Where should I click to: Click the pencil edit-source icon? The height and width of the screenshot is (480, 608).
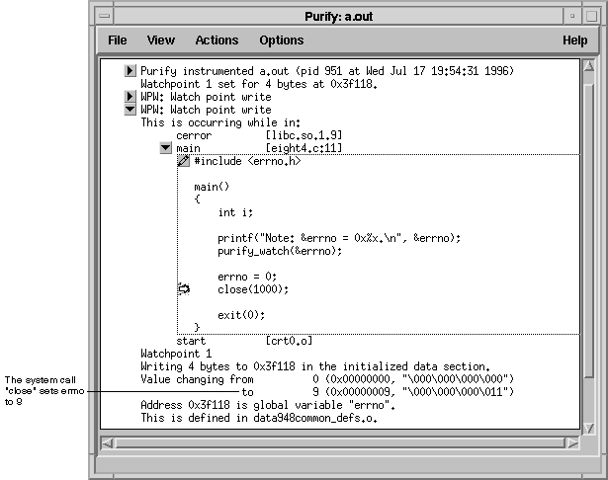(x=184, y=161)
